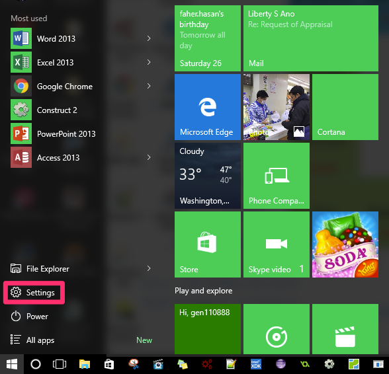This screenshot has width=389, height=374.
Task: Open the green puzzle taskbar icon
Action: [x=354, y=364]
